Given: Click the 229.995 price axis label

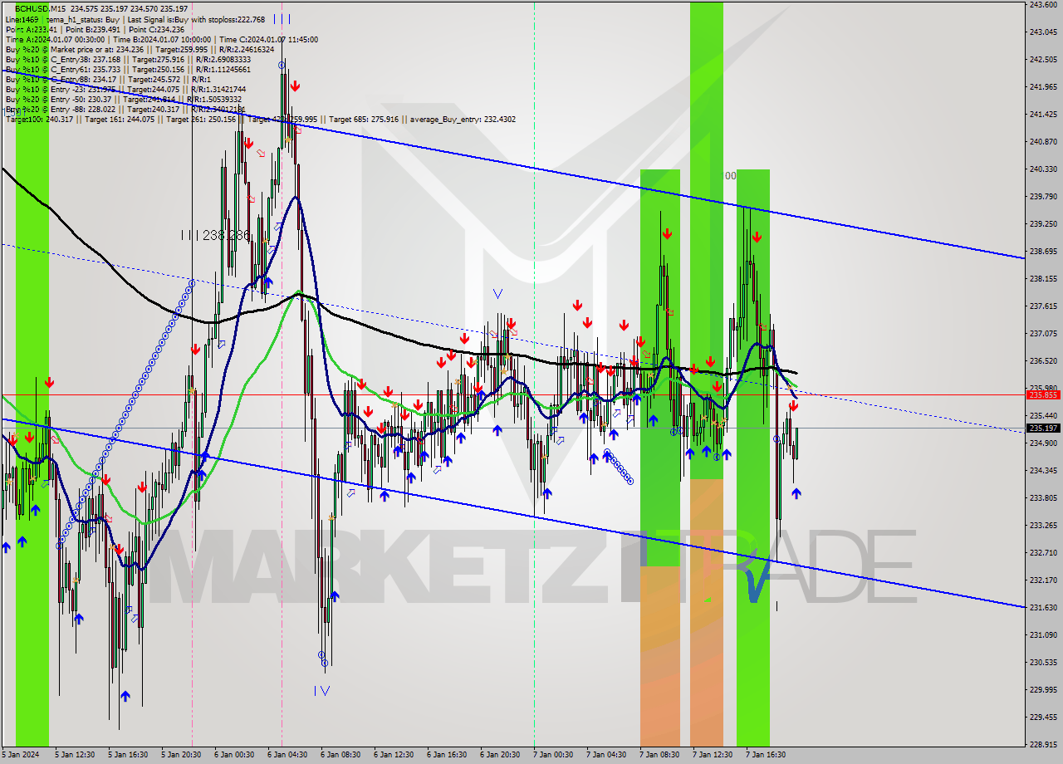Looking at the screenshot, I should point(1043,690).
